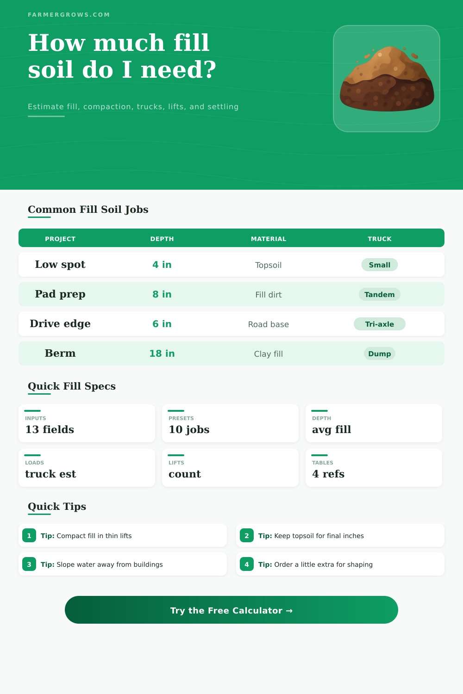Open the Tables 4 refs card

click(x=374, y=468)
